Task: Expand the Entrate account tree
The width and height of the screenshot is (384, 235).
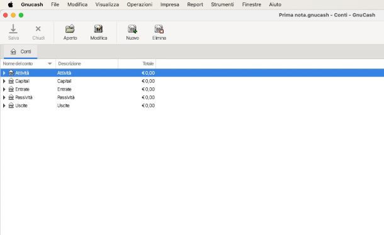Action: click(4, 89)
